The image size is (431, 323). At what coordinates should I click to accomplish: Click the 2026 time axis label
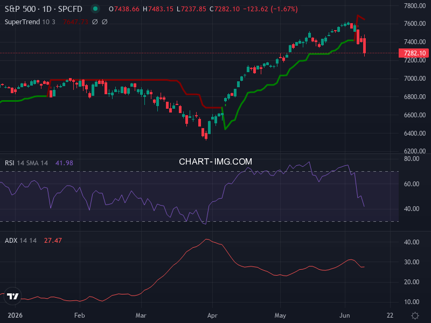pos(15,315)
